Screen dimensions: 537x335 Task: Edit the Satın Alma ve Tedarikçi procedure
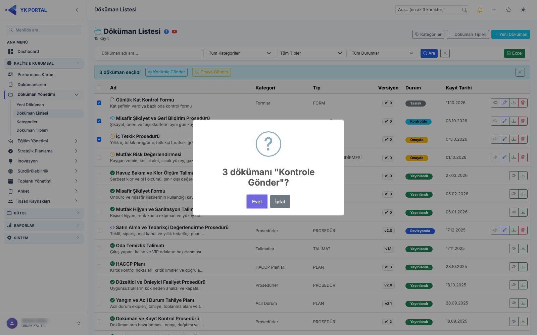tap(504, 230)
